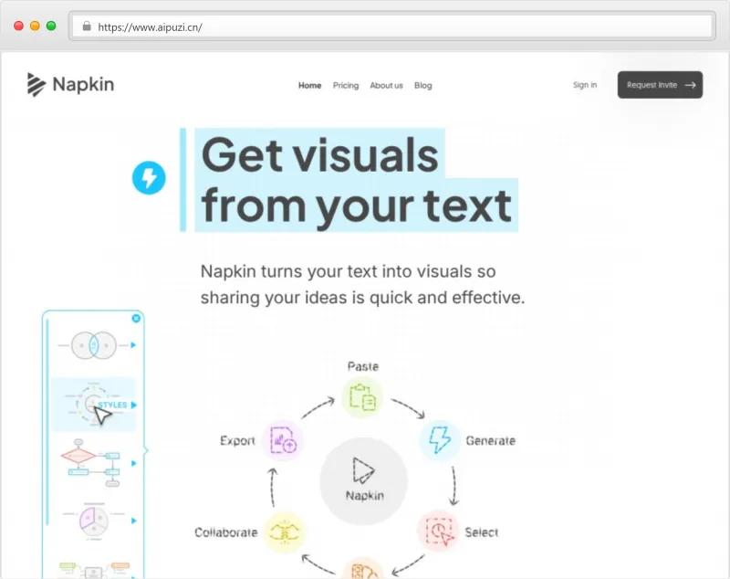The width and height of the screenshot is (730, 579).
Task: Go to the Pricing page
Action: tap(346, 85)
